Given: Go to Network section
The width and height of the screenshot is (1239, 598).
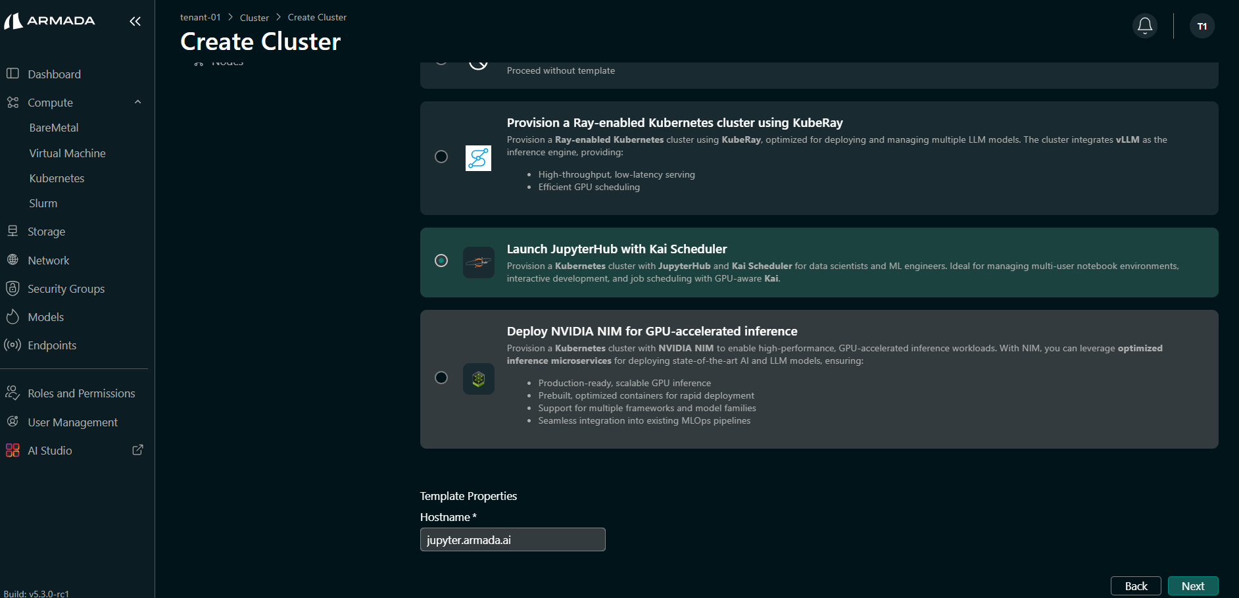Looking at the screenshot, I should 48,261.
